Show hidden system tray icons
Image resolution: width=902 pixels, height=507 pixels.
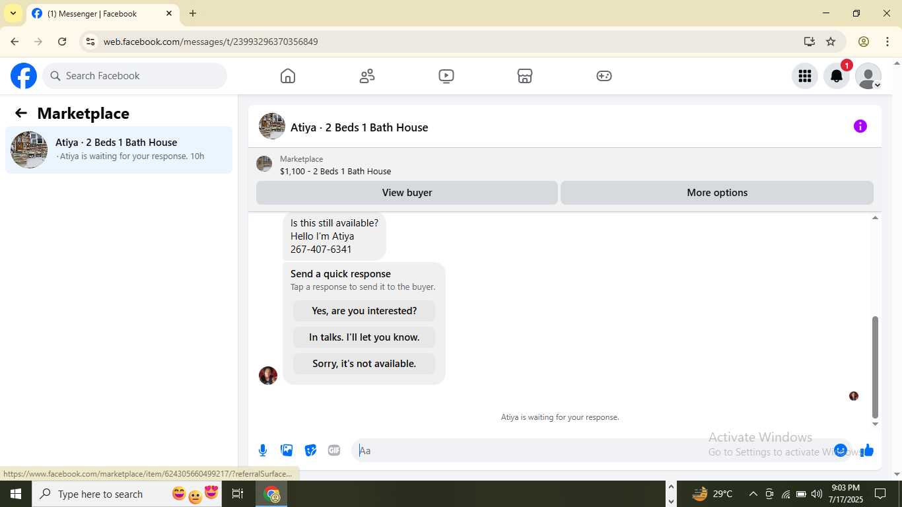(x=753, y=494)
